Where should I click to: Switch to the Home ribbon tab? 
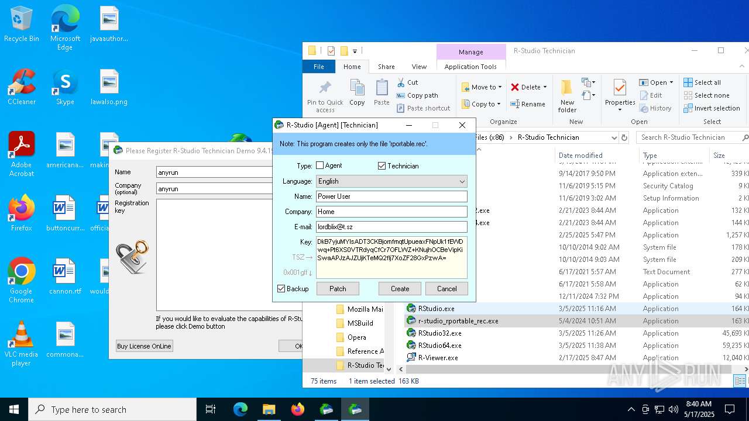(352, 67)
